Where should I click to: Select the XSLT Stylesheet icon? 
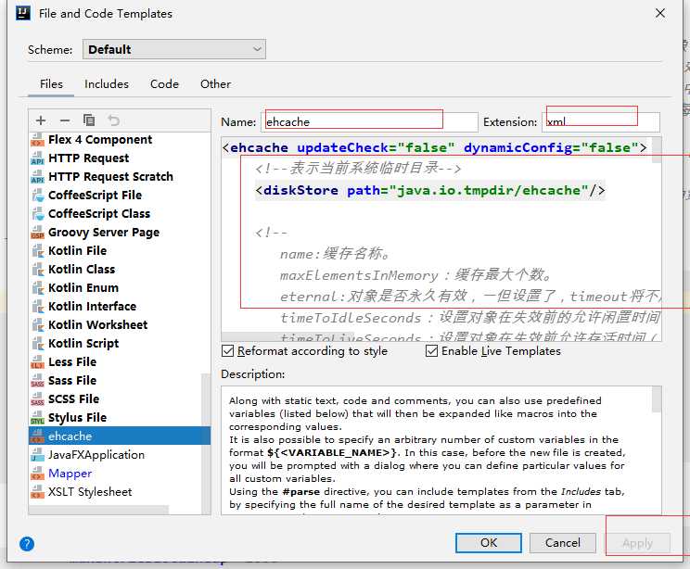click(38, 491)
